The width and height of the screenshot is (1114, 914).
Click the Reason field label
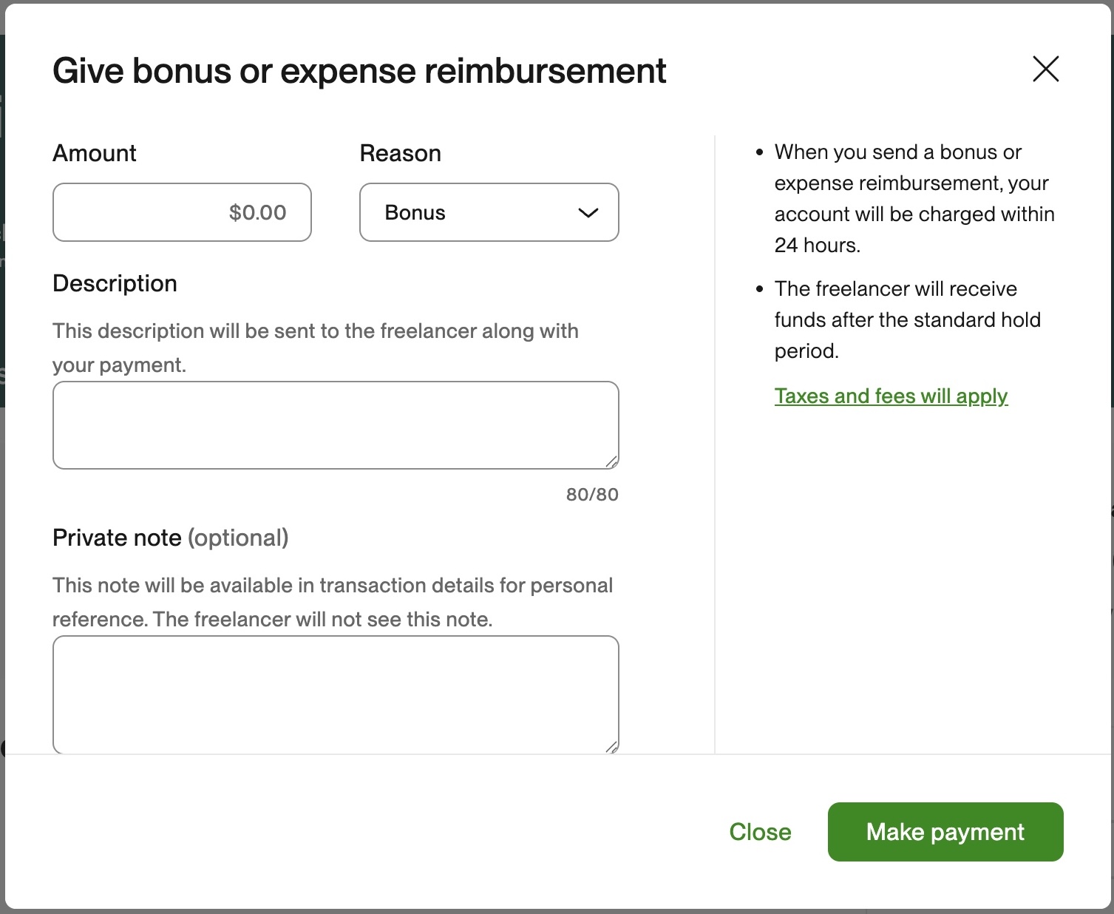400,153
